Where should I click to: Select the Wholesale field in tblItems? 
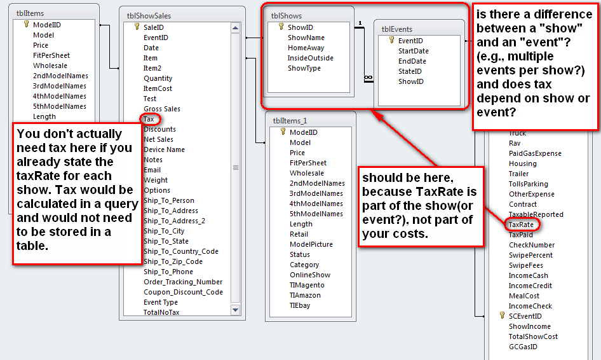pyautogui.click(x=50, y=66)
